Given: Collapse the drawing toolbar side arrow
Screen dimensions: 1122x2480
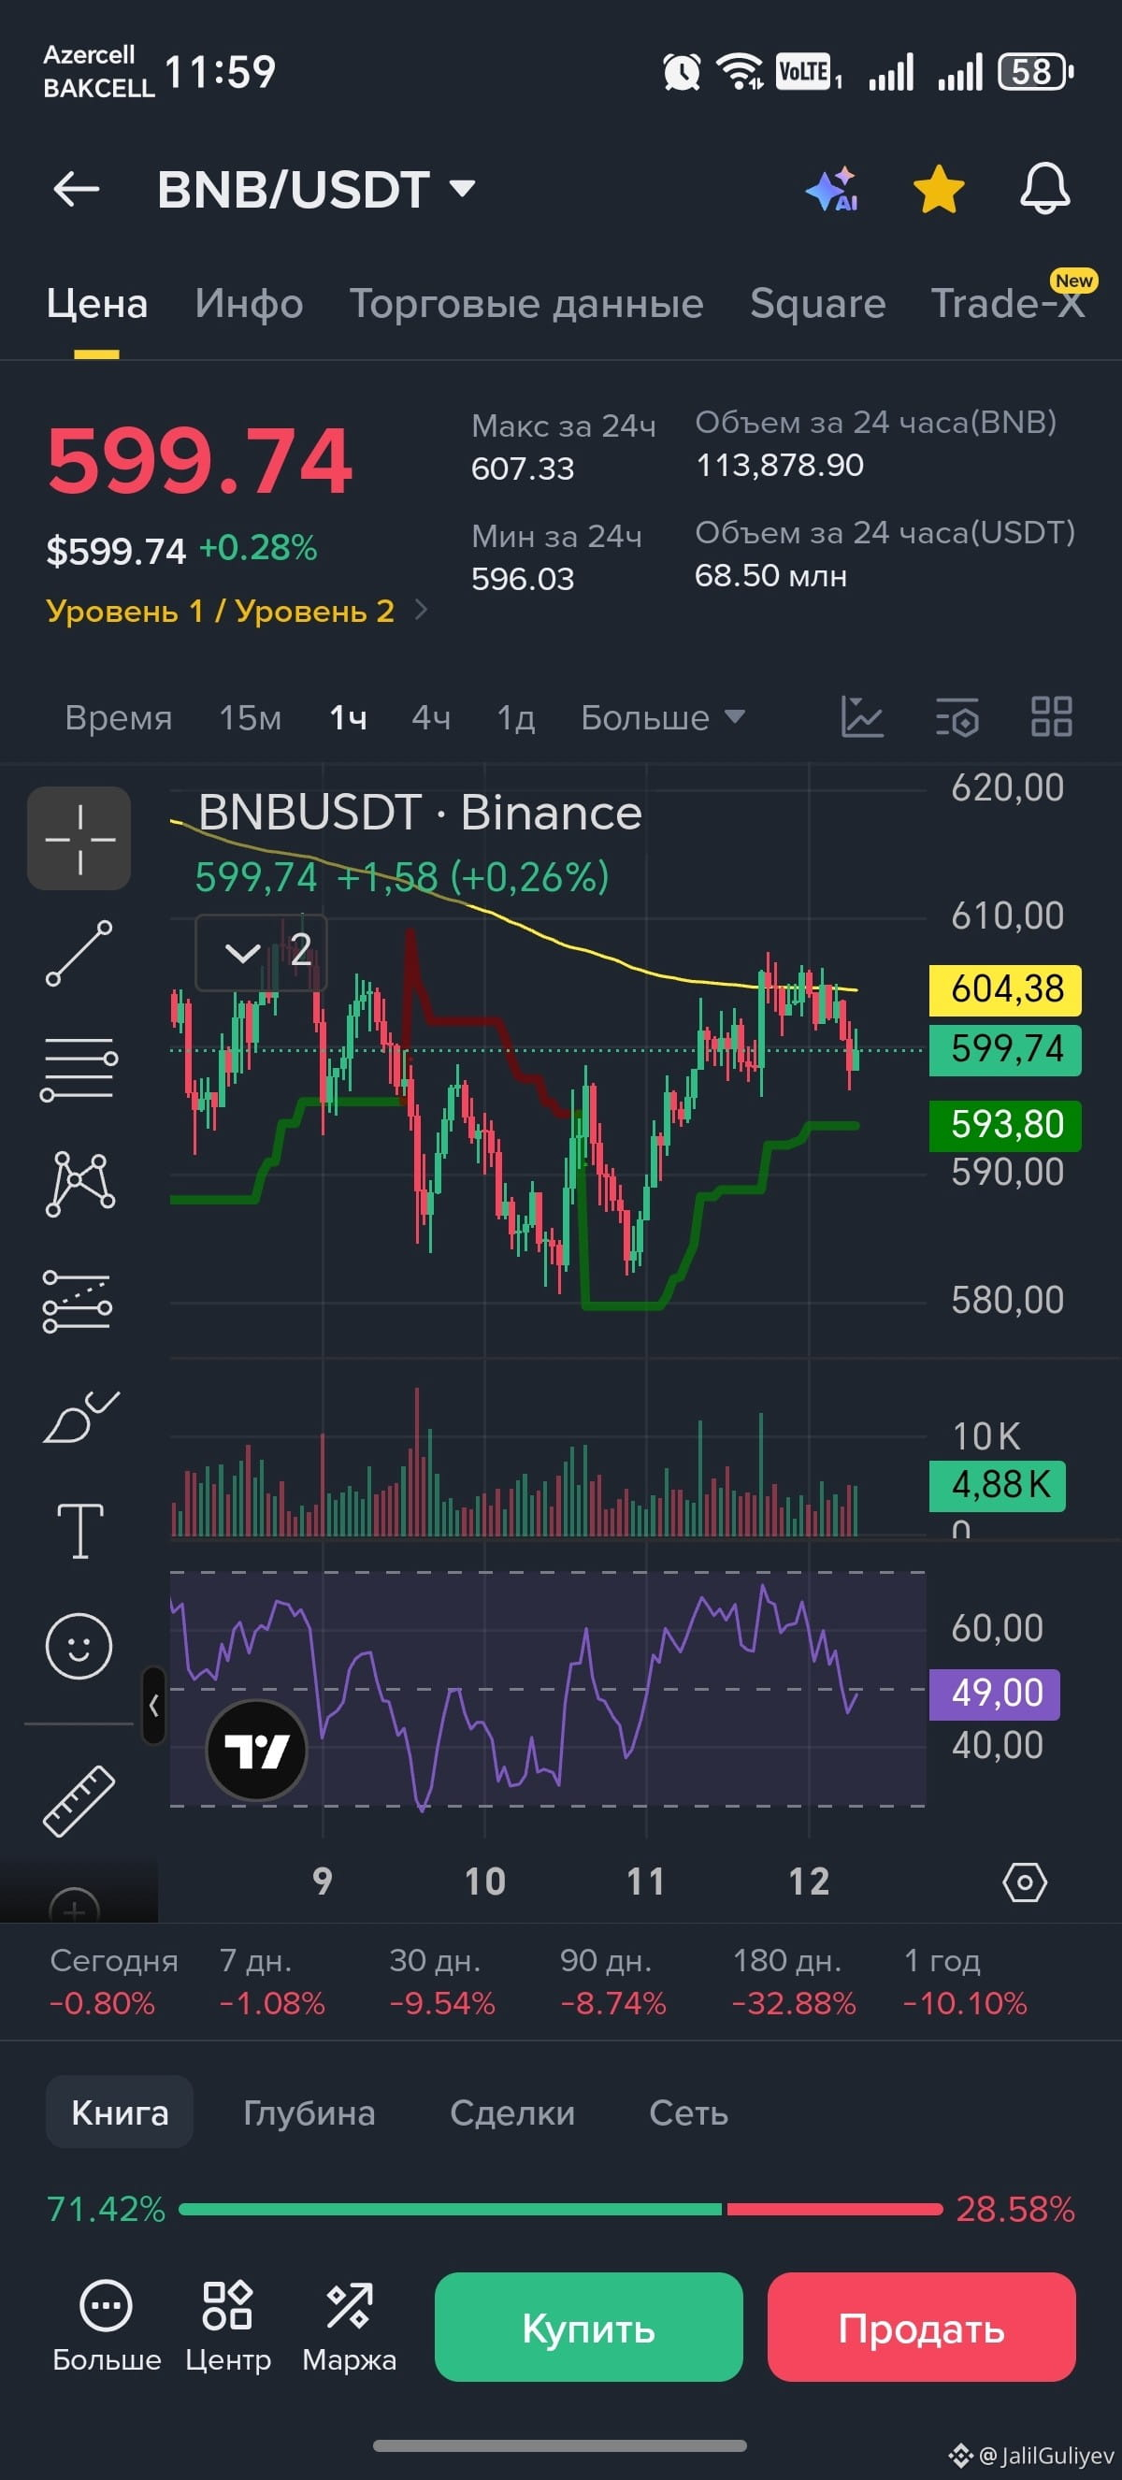Looking at the screenshot, I should coord(154,1706).
